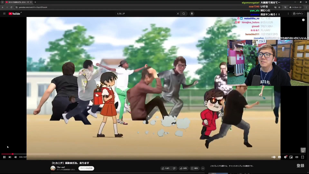Viewport: 309px width, 174px height.
Task: Click the channel watermark in video
Action: pos(303,150)
